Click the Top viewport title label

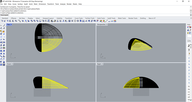tap(8, 24)
